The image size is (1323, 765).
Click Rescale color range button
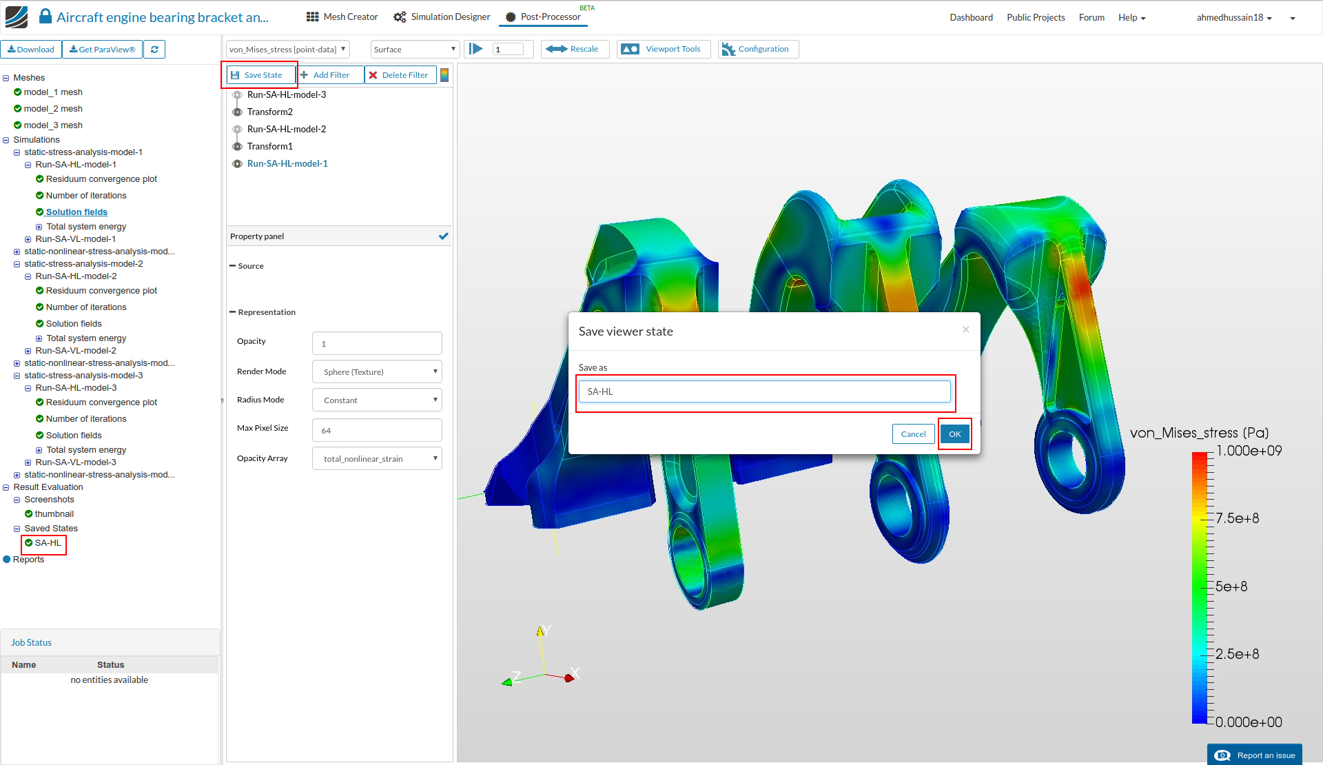[575, 49]
